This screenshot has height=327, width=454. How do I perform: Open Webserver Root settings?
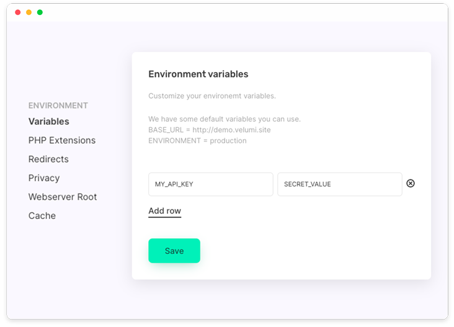point(63,197)
